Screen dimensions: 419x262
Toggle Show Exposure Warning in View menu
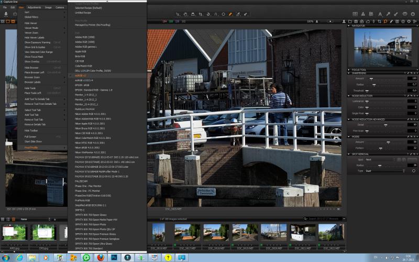click(x=37, y=42)
